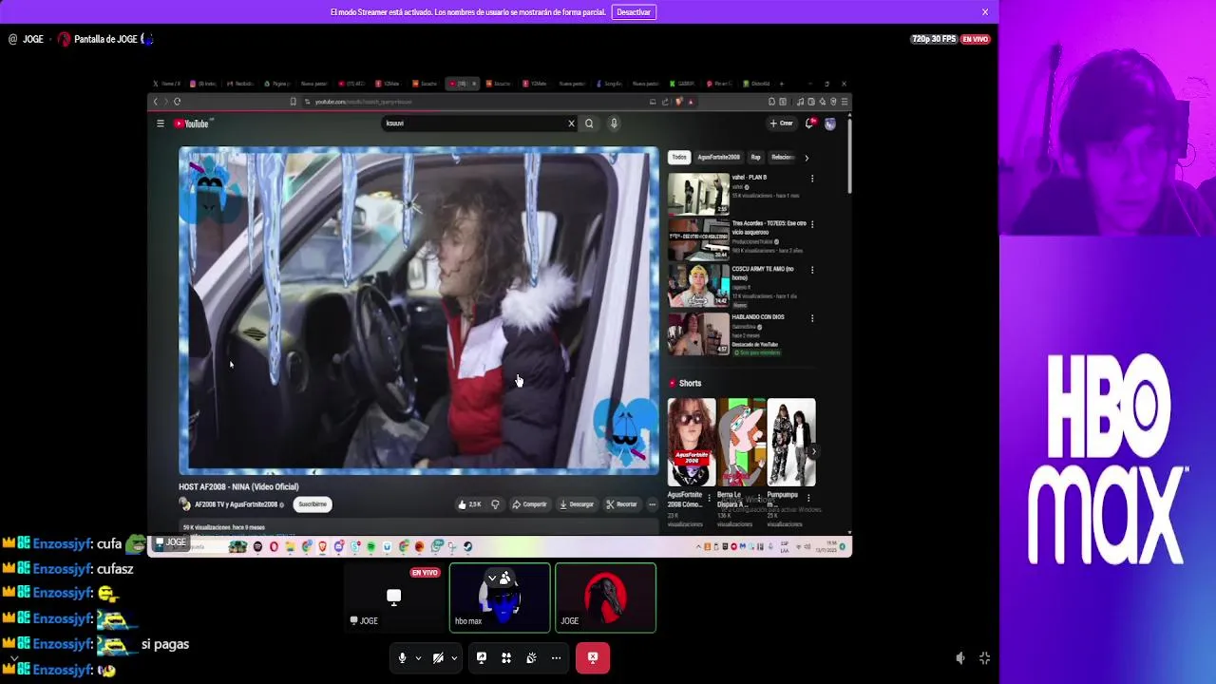Click the Descargar download button

577,504
